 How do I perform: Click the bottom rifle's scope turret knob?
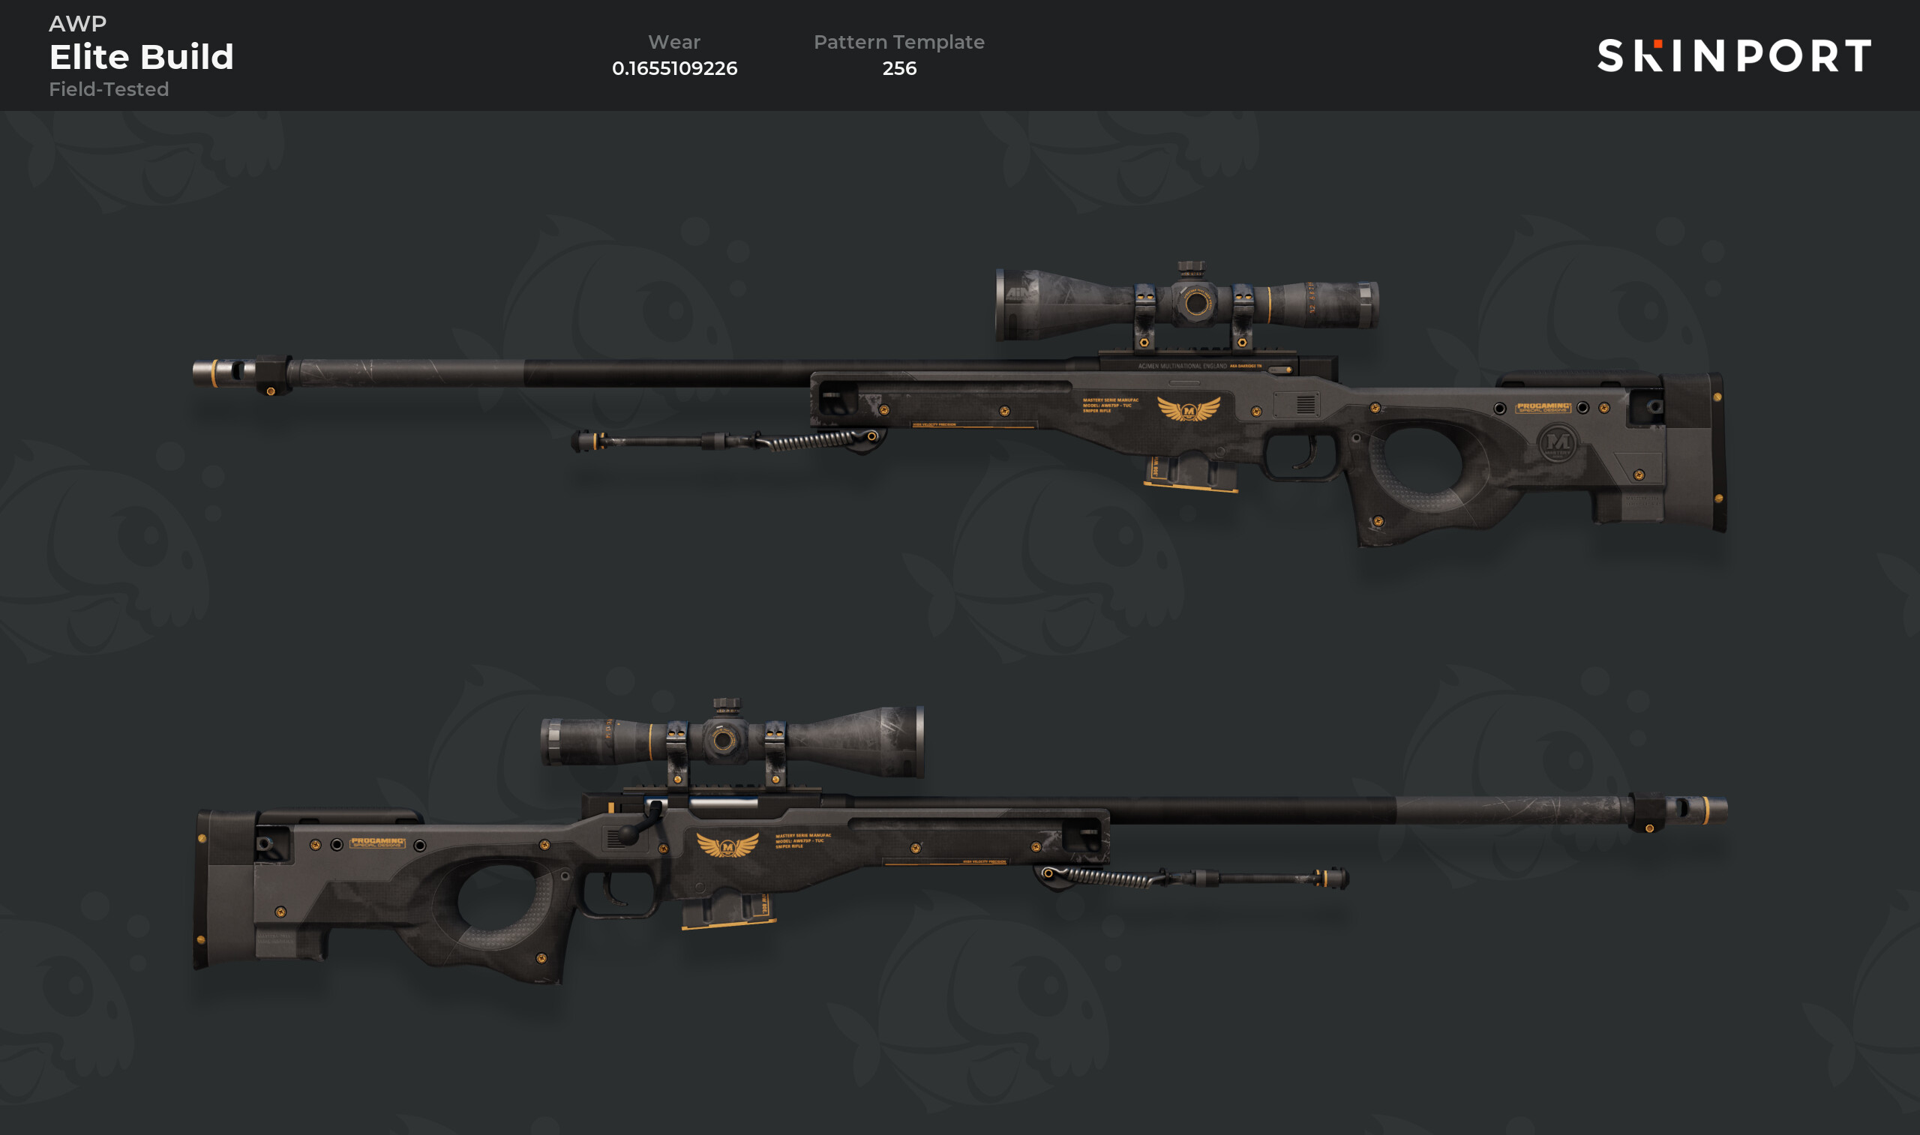pos(727,705)
